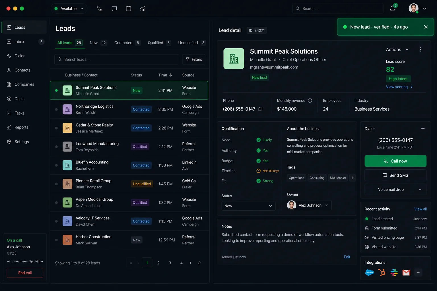Click the Settings gear in sidebar
The height and width of the screenshot is (291, 437).
(x=9, y=142)
